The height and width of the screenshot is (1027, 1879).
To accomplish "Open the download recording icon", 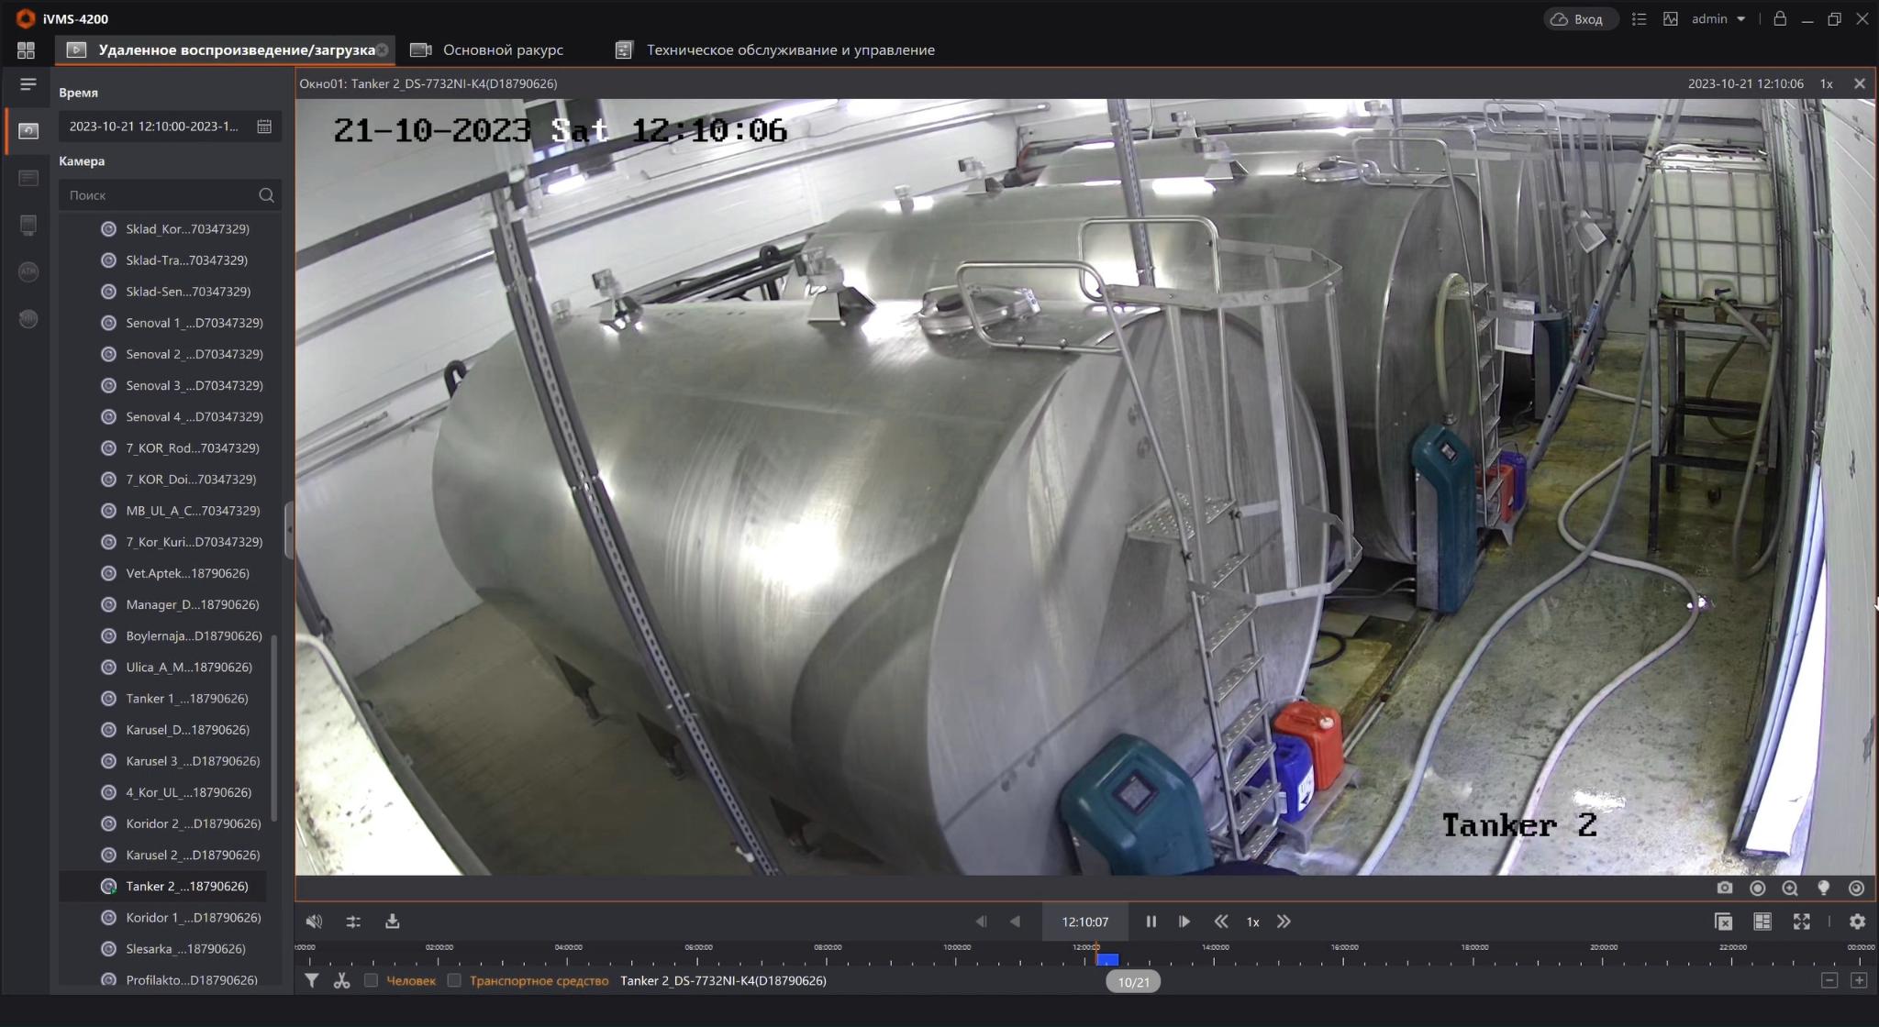I will coord(393,922).
